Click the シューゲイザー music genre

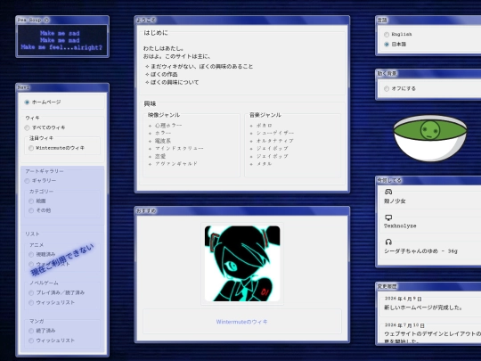coord(275,133)
